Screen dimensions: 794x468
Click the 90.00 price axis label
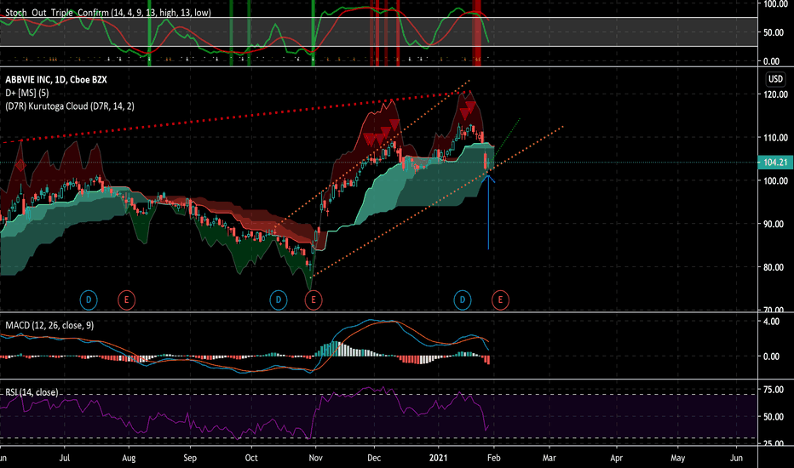click(x=775, y=224)
